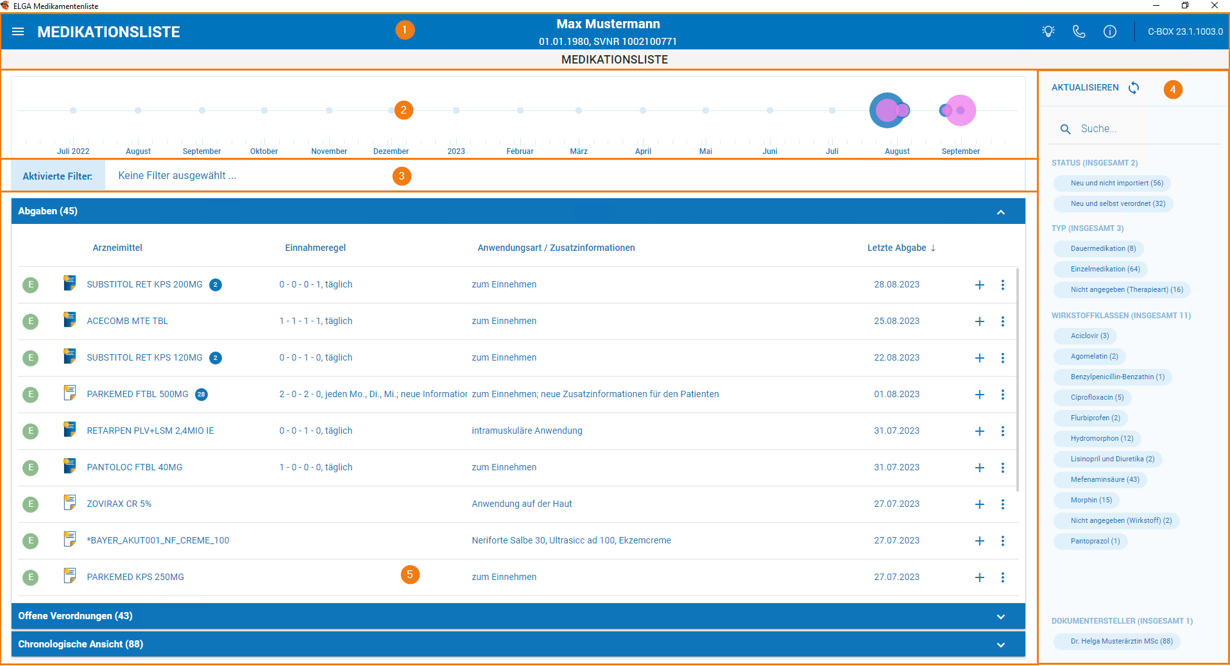Screen dimensions: 1230x666
Task: Click the SUBSTITOL RET KPS 200MG link
Action: point(144,284)
